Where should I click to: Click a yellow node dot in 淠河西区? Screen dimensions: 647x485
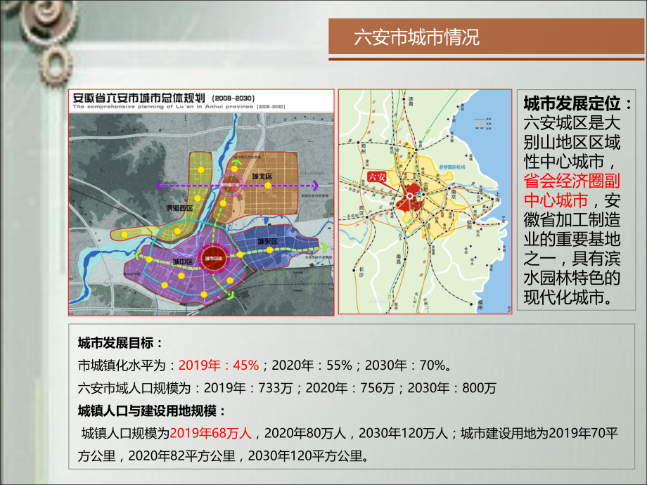(199, 198)
